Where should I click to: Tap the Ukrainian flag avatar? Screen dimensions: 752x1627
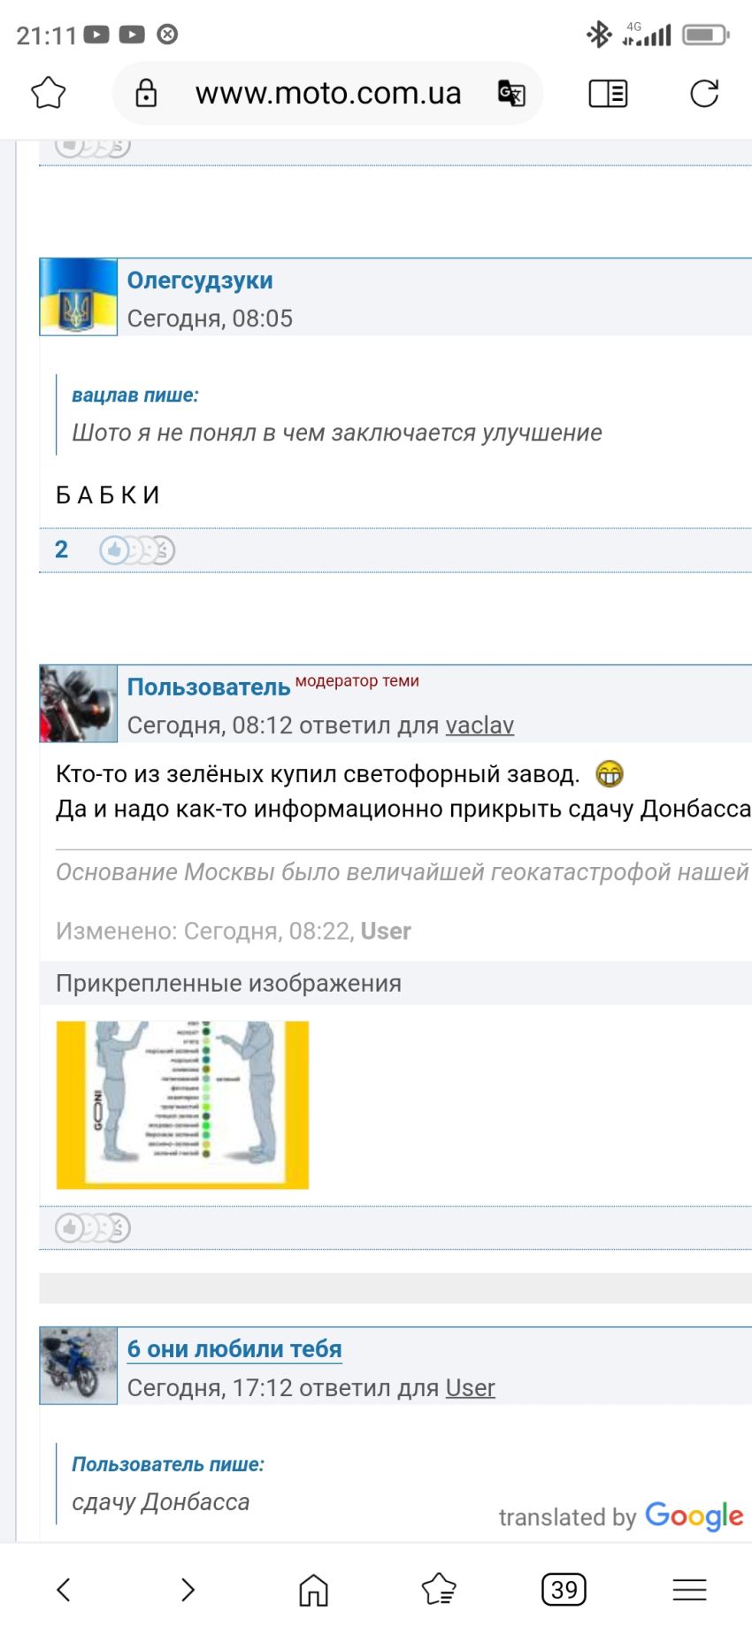[79, 297]
